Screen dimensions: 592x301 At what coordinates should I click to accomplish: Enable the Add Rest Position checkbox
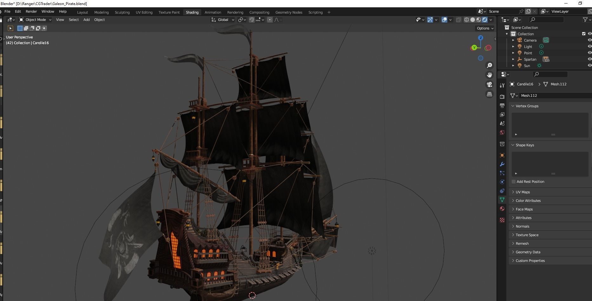click(x=514, y=182)
